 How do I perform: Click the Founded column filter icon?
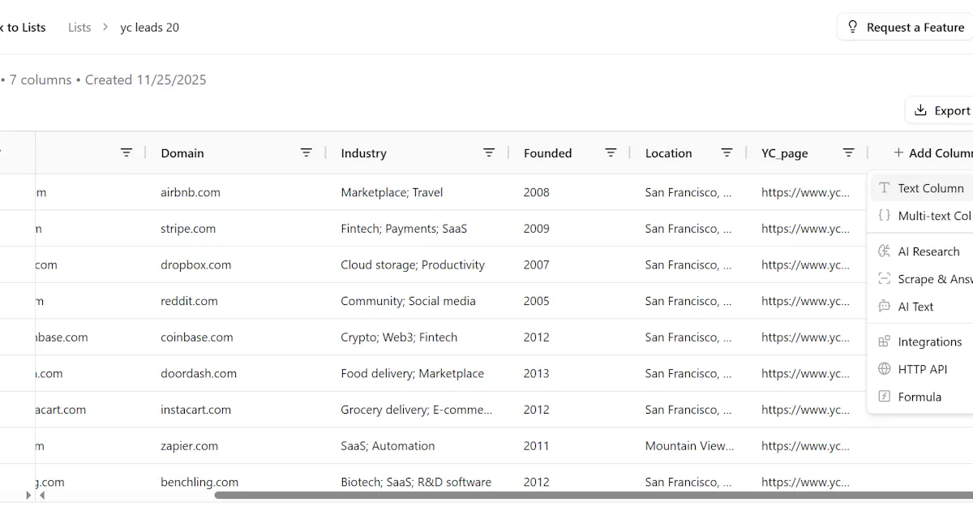(611, 152)
